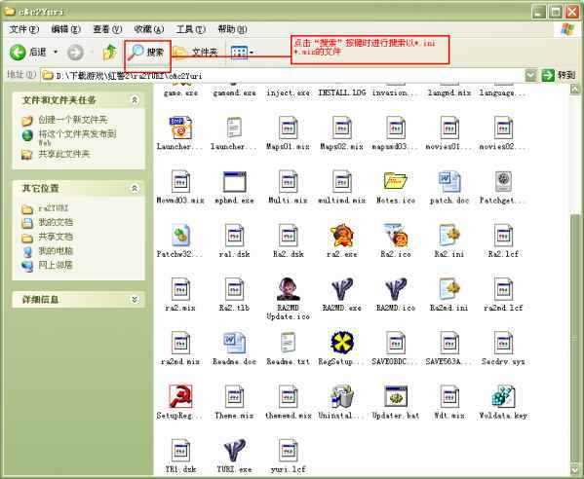Open the 文件(F) menu
The height and width of the screenshot is (479, 584).
(x=23, y=29)
